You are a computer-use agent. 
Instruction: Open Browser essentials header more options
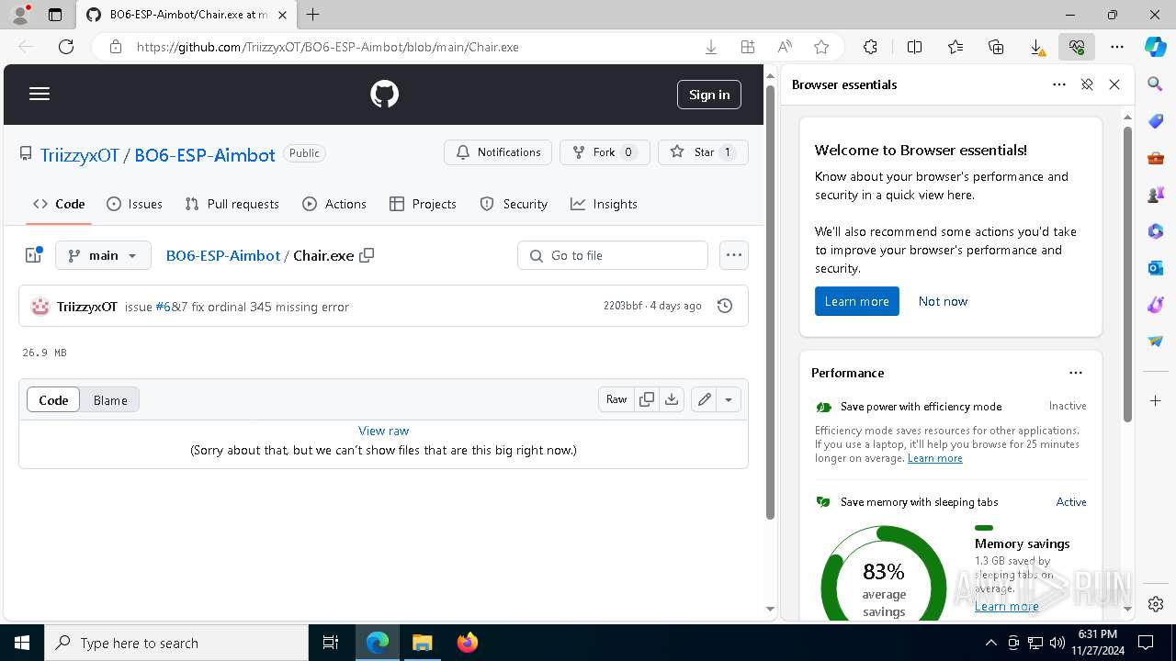(1059, 84)
